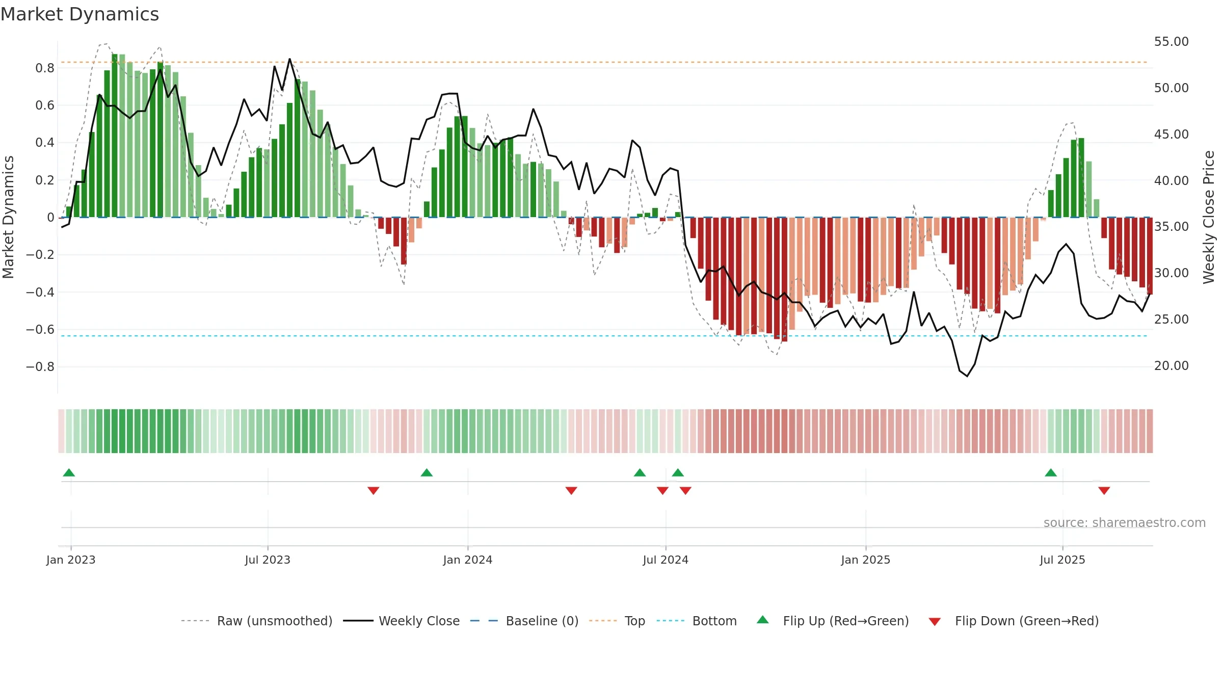Click the 45.00 price axis label
1223x688 pixels.
pyautogui.click(x=1172, y=135)
